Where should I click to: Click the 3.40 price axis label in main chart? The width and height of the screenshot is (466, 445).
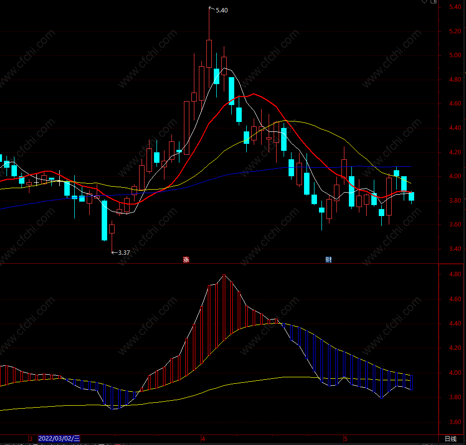point(455,249)
